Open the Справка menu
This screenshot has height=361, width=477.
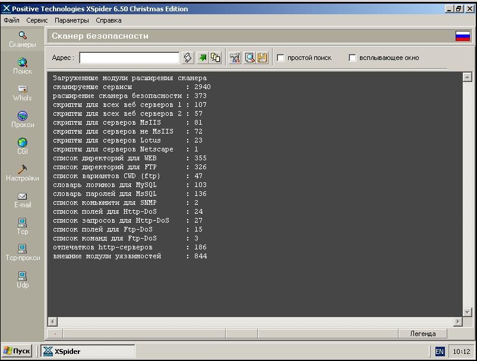(x=109, y=20)
